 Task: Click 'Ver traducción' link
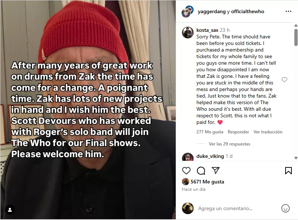[x=268, y=132]
